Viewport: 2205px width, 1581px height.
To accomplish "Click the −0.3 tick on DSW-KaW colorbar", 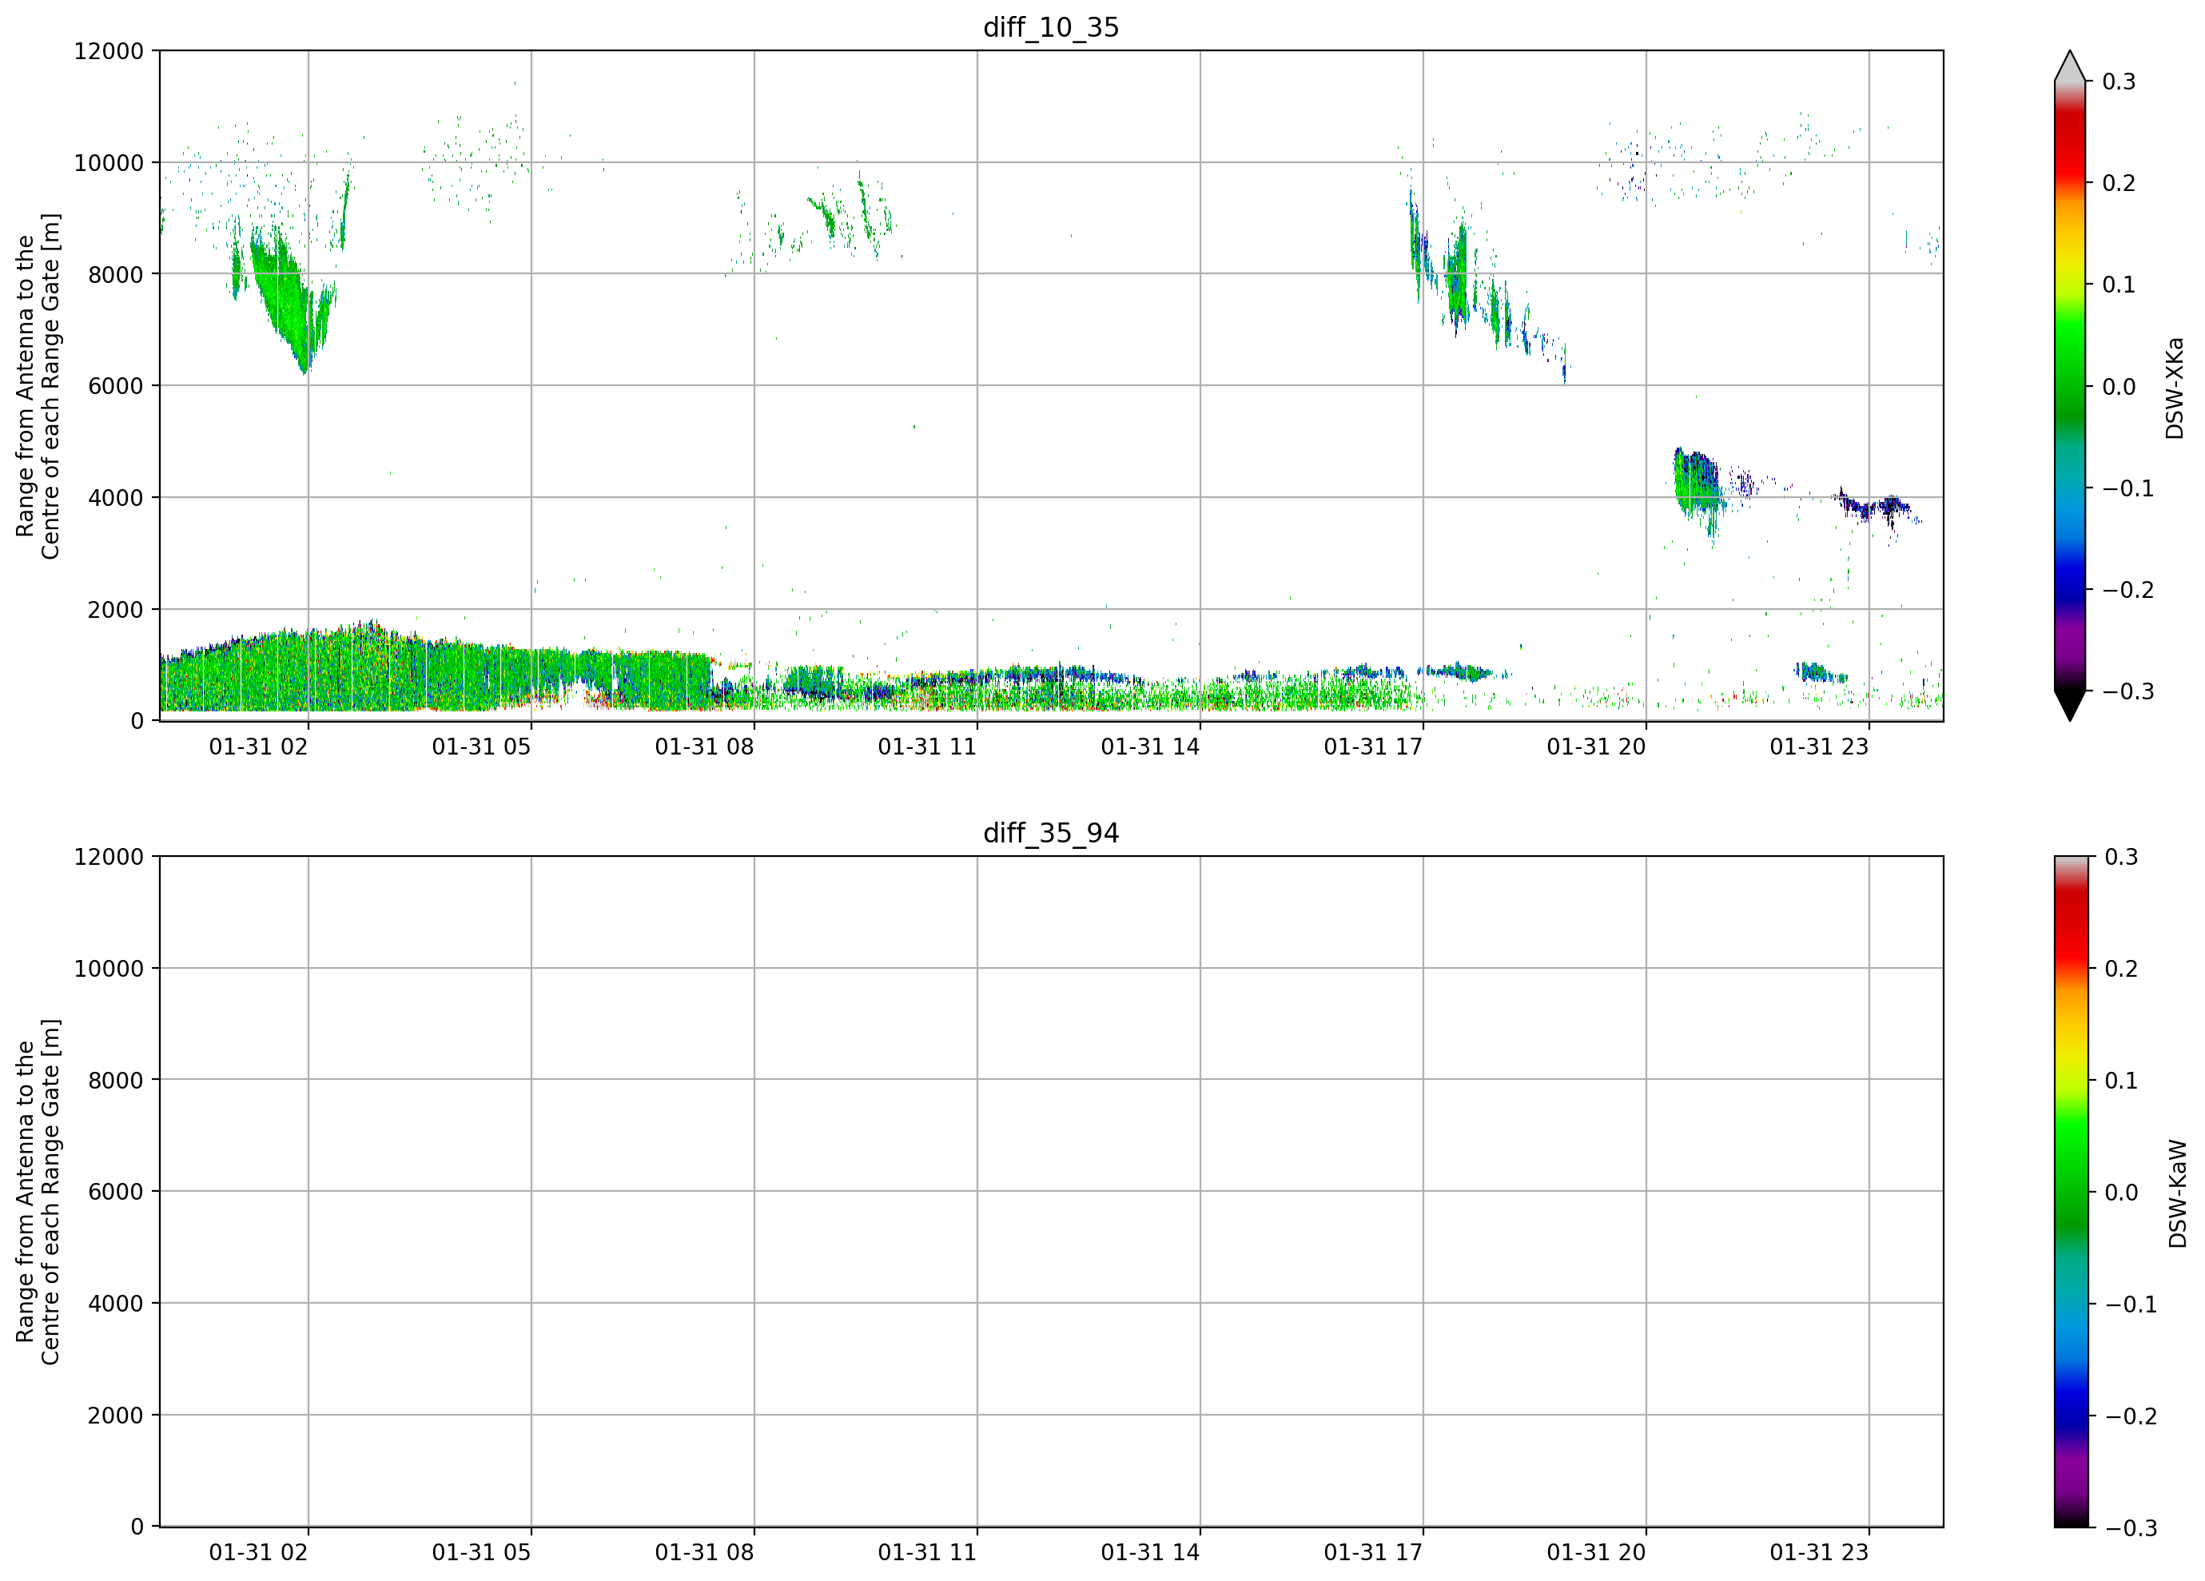I will [x=2130, y=1528].
